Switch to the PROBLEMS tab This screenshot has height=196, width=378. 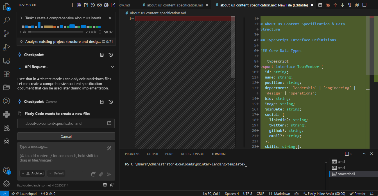(132, 154)
